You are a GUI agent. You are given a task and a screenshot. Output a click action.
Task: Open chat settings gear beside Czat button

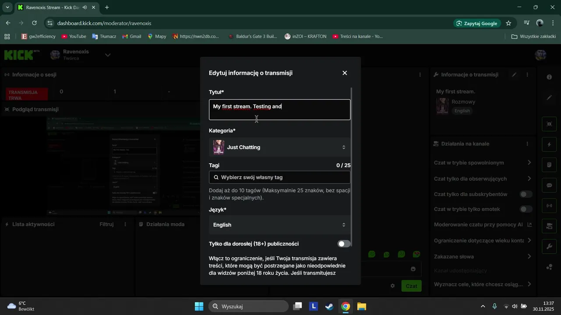point(393,286)
